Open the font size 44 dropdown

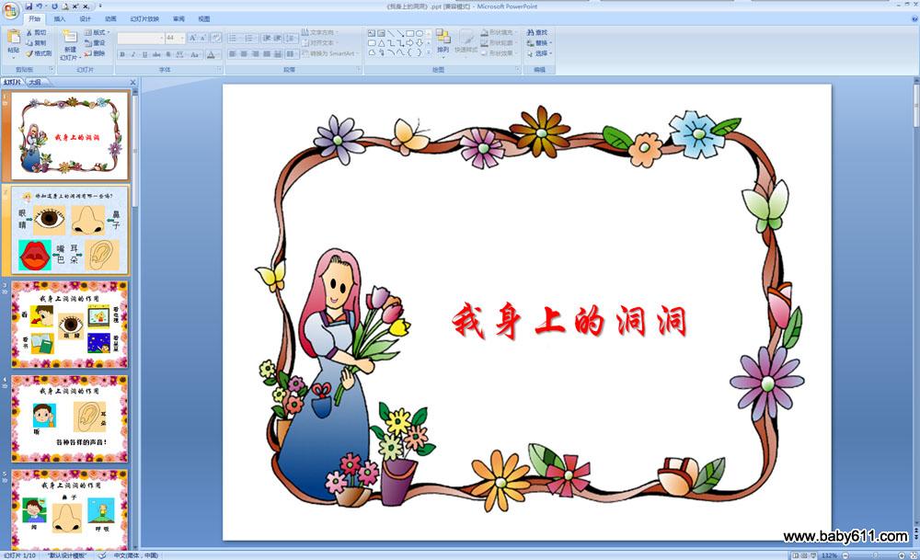182,38
